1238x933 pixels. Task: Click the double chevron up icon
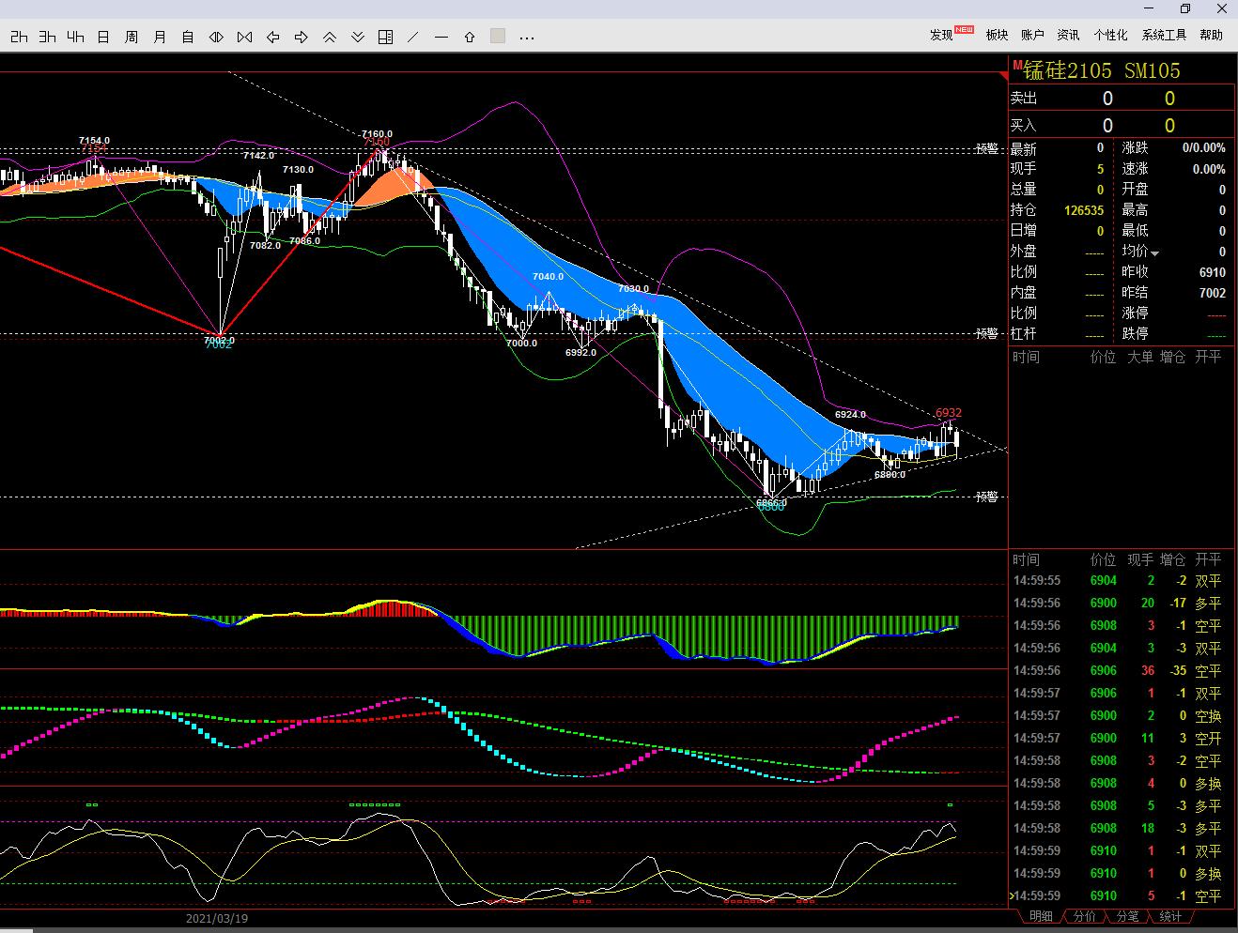coord(330,37)
